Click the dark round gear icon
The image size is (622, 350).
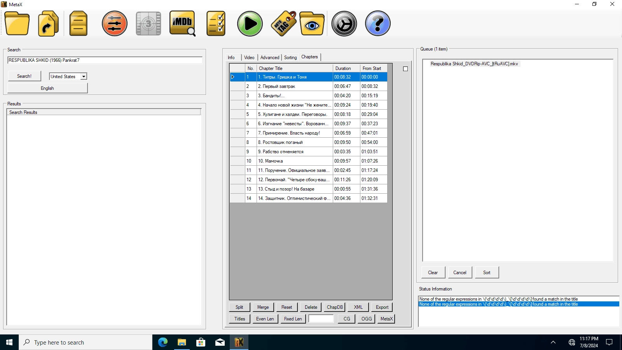pyautogui.click(x=344, y=24)
